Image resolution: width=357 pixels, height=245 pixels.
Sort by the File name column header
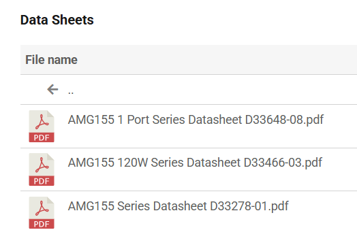coord(51,60)
